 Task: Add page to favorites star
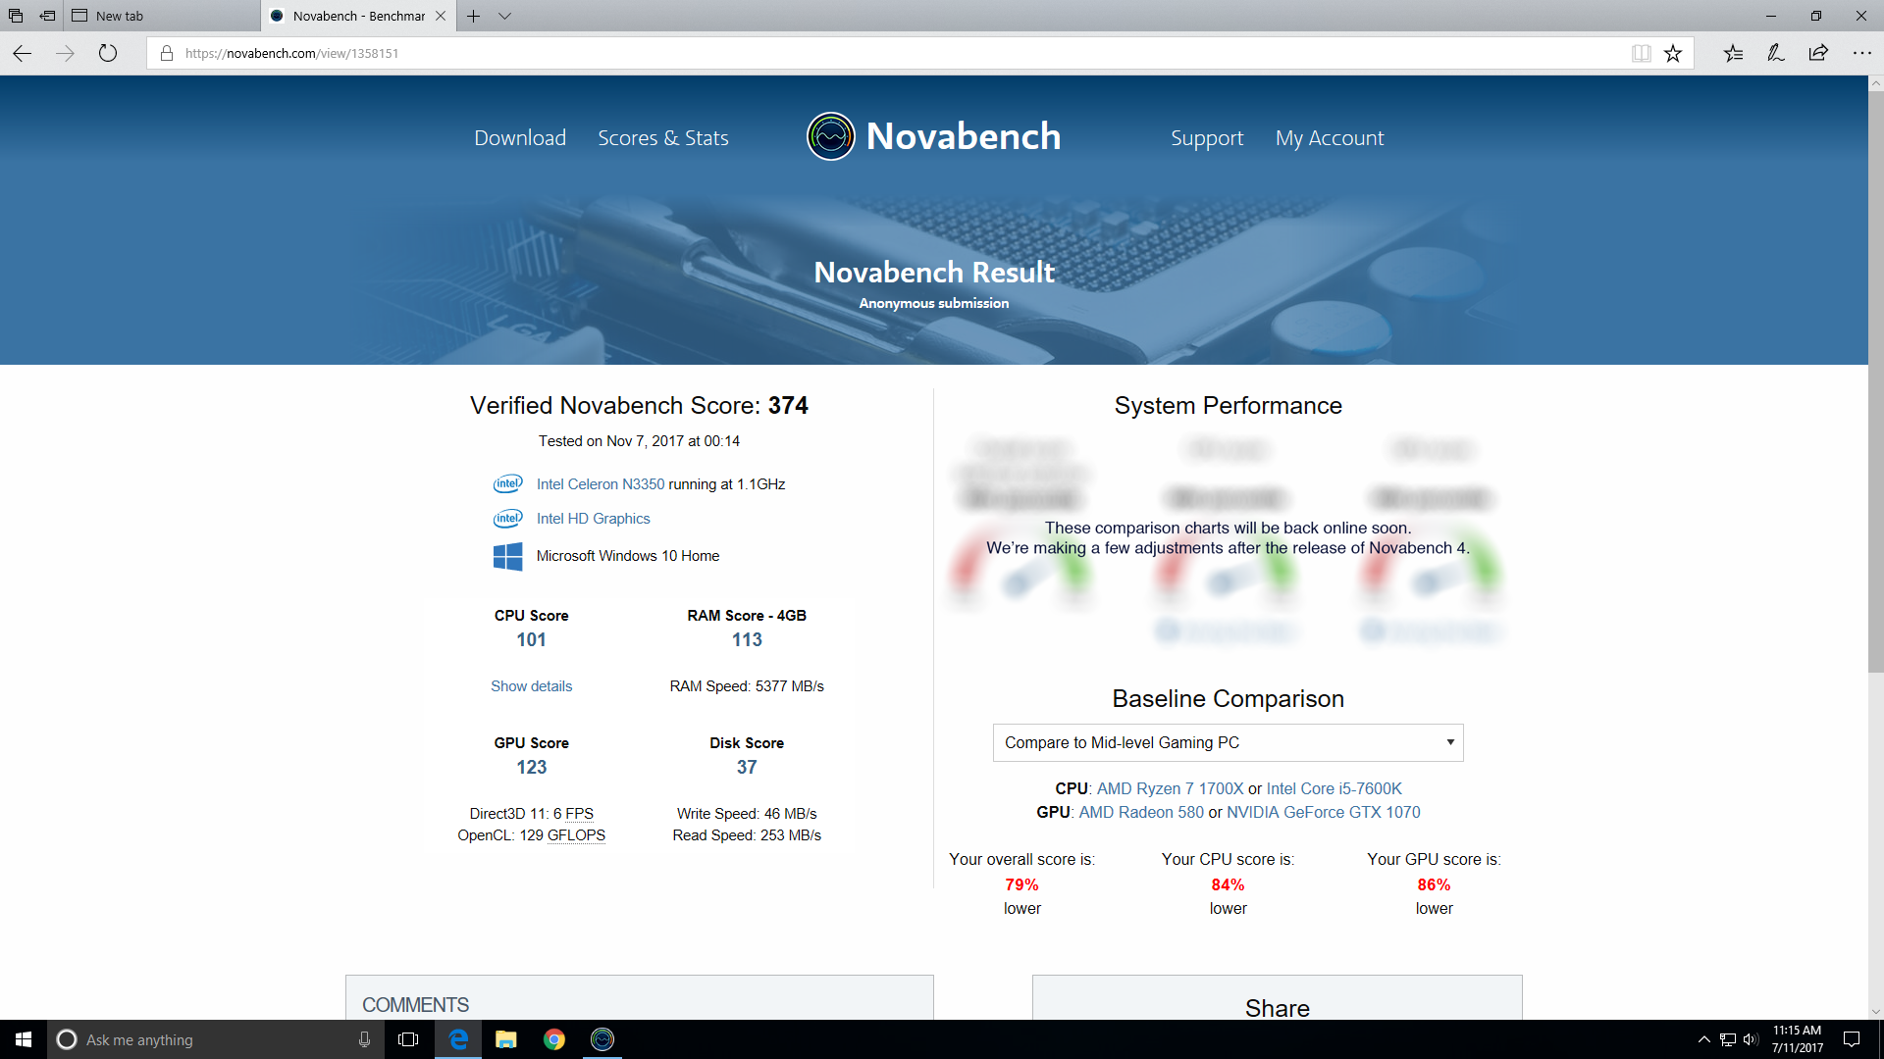click(1673, 53)
